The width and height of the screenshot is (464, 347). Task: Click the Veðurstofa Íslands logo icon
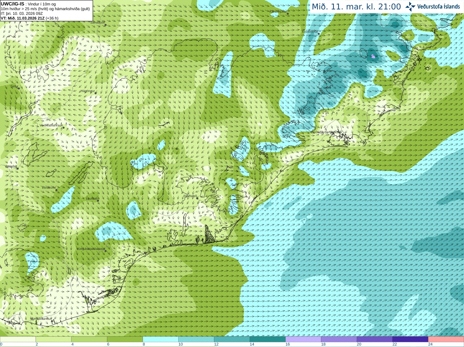point(410,7)
